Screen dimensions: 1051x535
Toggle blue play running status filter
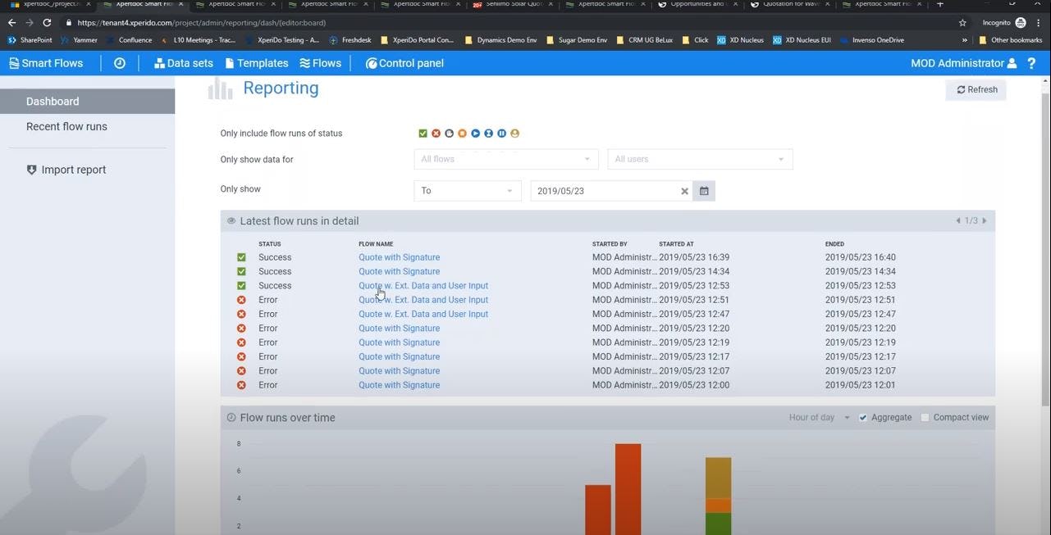point(475,134)
